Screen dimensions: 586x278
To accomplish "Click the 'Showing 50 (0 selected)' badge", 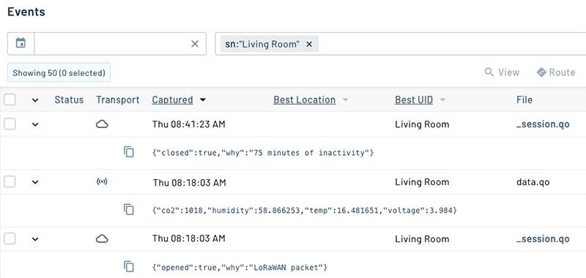I will coord(59,72).
